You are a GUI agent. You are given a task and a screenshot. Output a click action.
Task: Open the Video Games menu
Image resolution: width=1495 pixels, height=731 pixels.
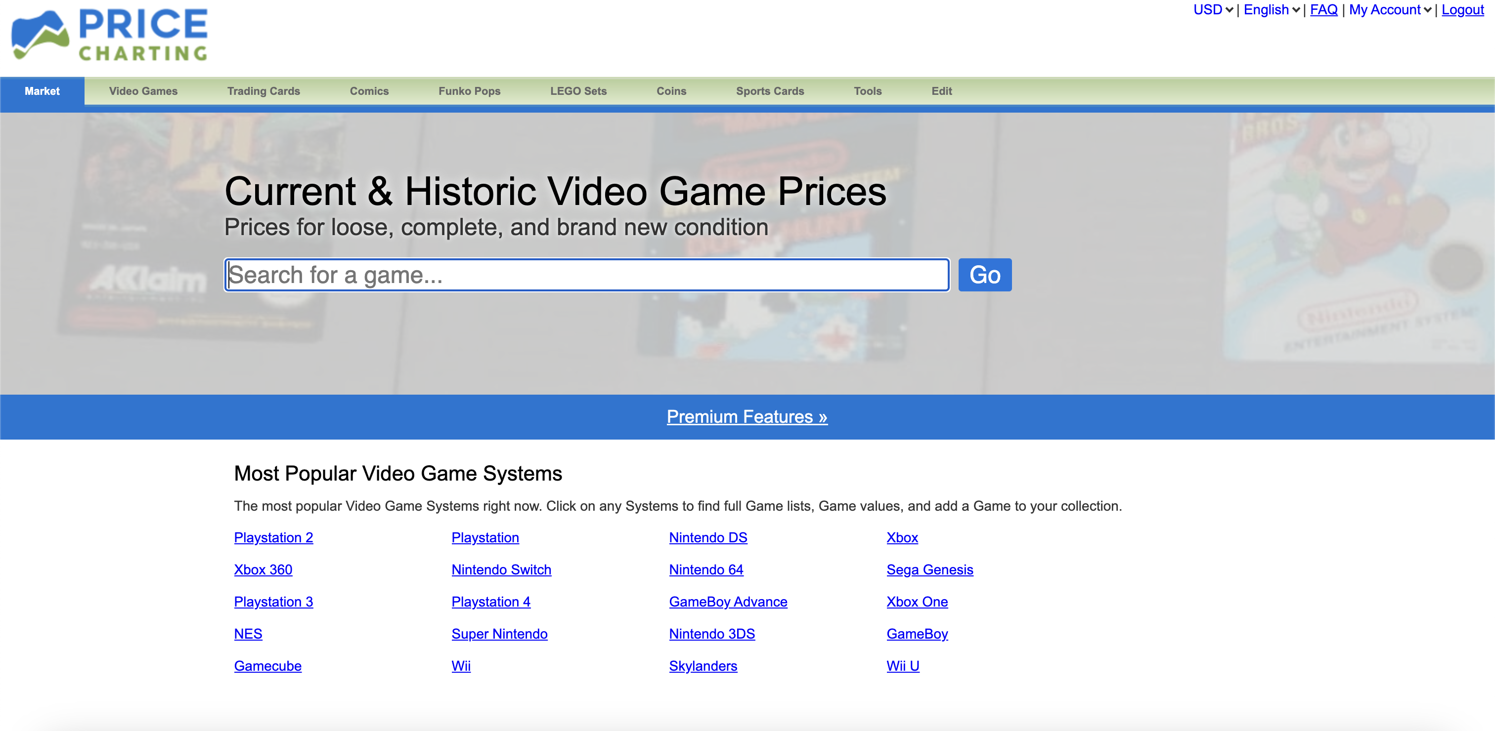(x=143, y=91)
